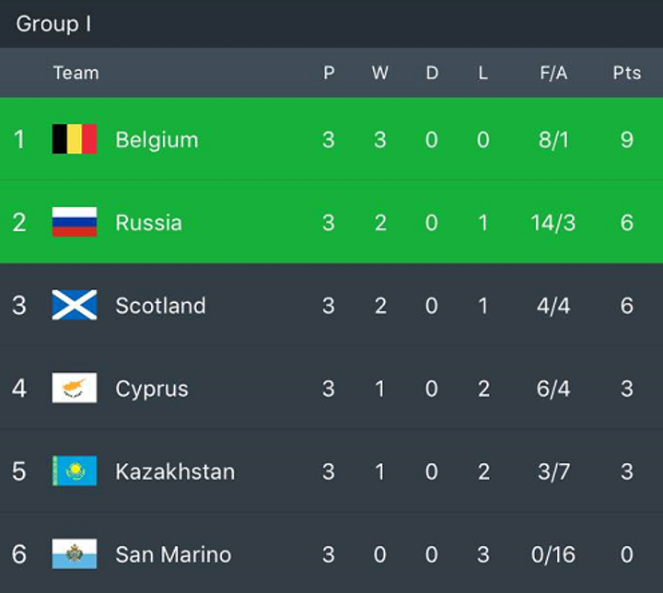Open the Belgium team name
The height and width of the screenshot is (593, 663).
[157, 140]
